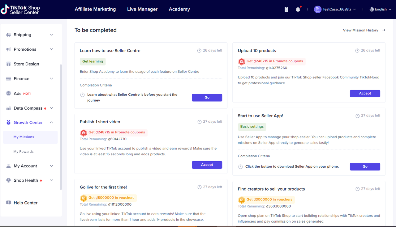Click the ₫11112000000 total remaining value

(120, 204)
